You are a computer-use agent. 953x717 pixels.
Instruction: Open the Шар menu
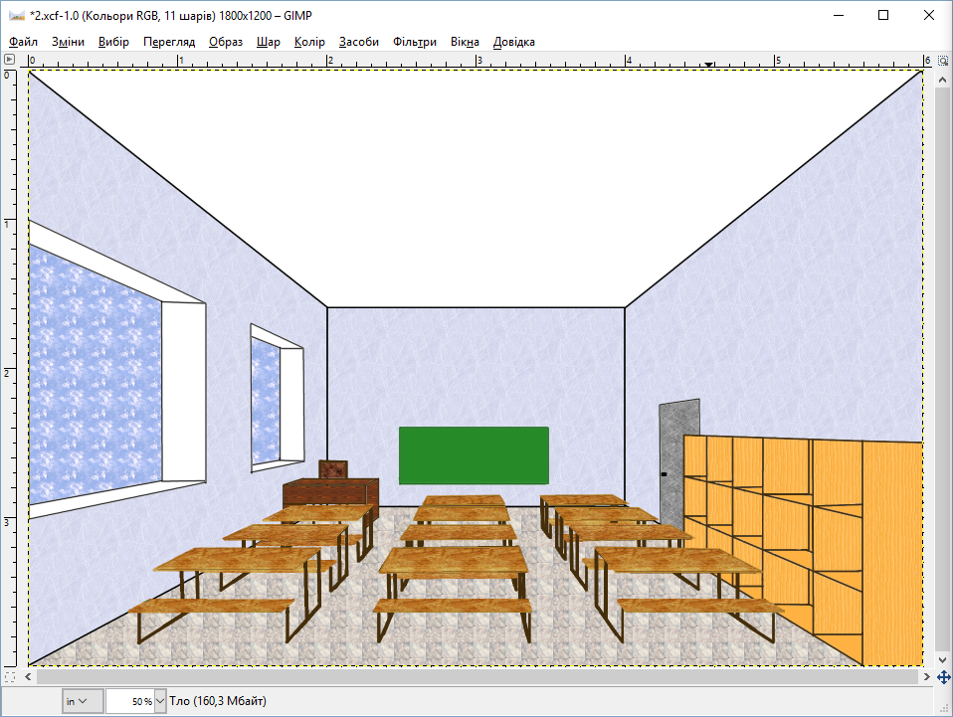pos(268,42)
